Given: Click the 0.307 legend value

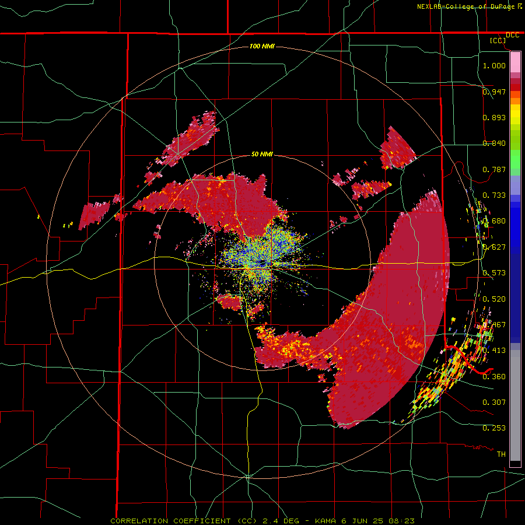Looking at the screenshot, I should click(x=494, y=402).
